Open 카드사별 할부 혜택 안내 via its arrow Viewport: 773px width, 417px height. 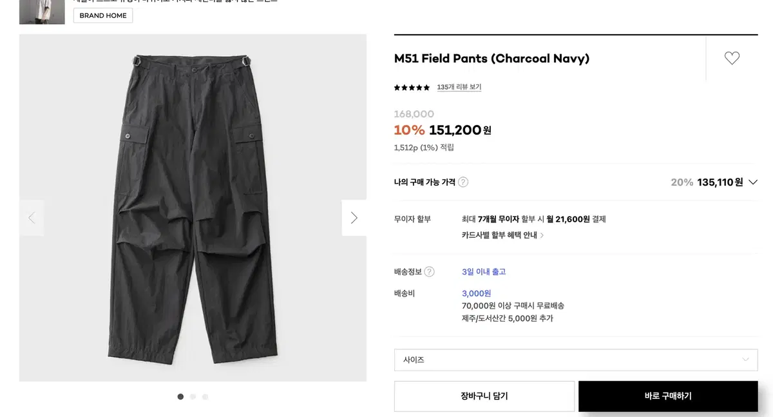542,236
